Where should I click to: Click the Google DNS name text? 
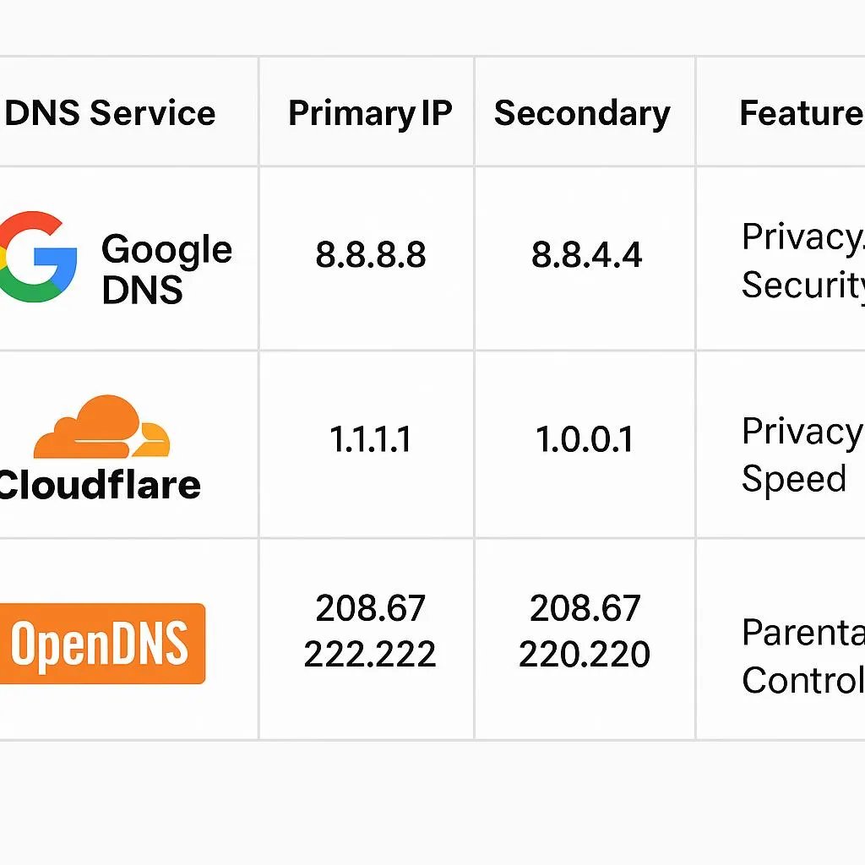(166, 269)
